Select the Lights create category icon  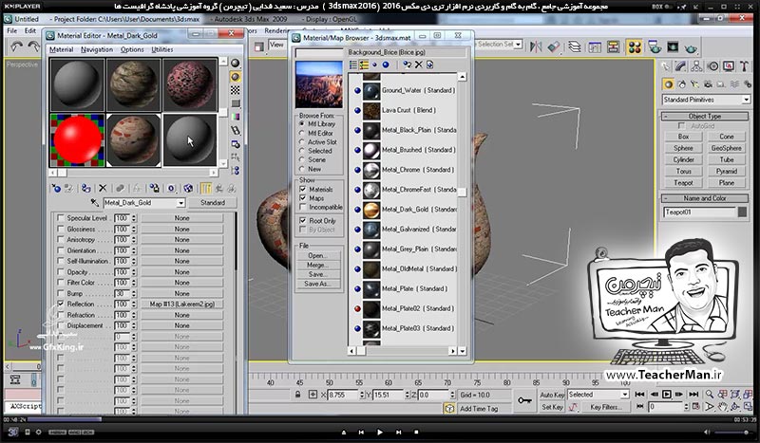click(x=694, y=84)
